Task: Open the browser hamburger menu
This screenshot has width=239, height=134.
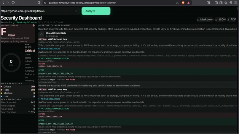Action: [x=236, y=3]
